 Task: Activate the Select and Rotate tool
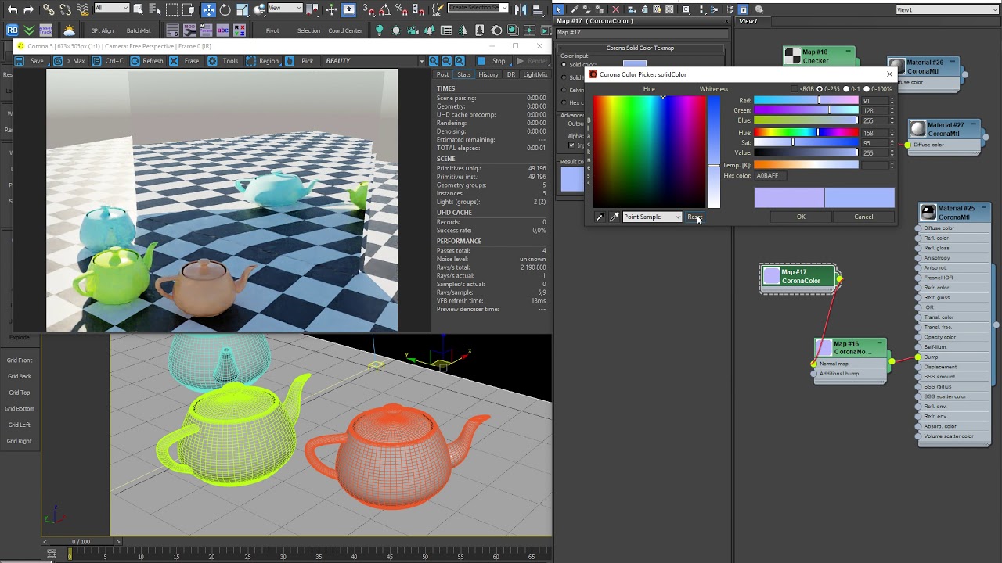coord(225,9)
